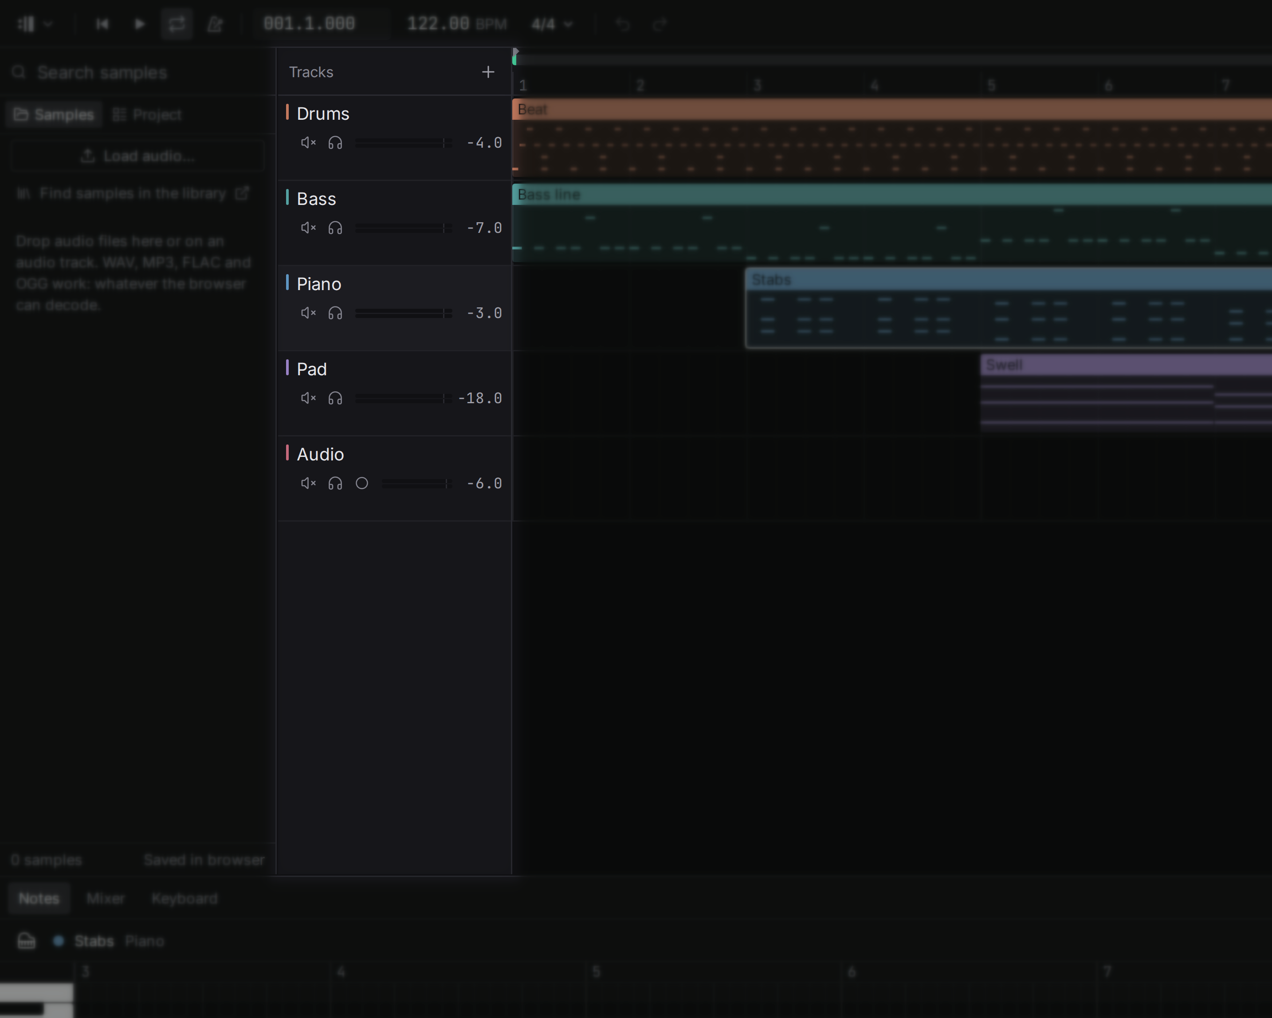Redo the last action
The height and width of the screenshot is (1018, 1272).
[x=660, y=24]
